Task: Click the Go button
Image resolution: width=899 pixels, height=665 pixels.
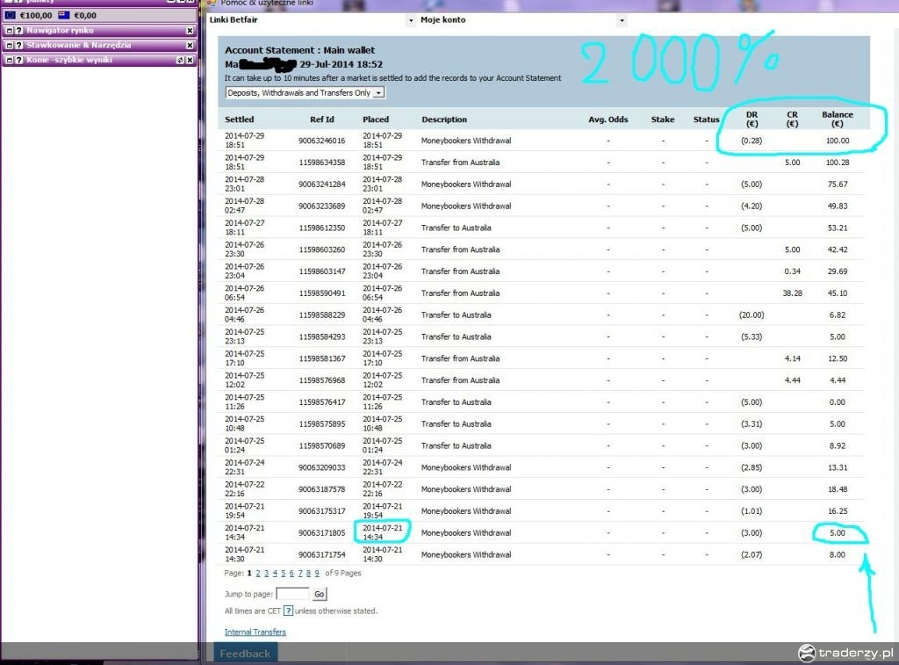Action: (320, 594)
